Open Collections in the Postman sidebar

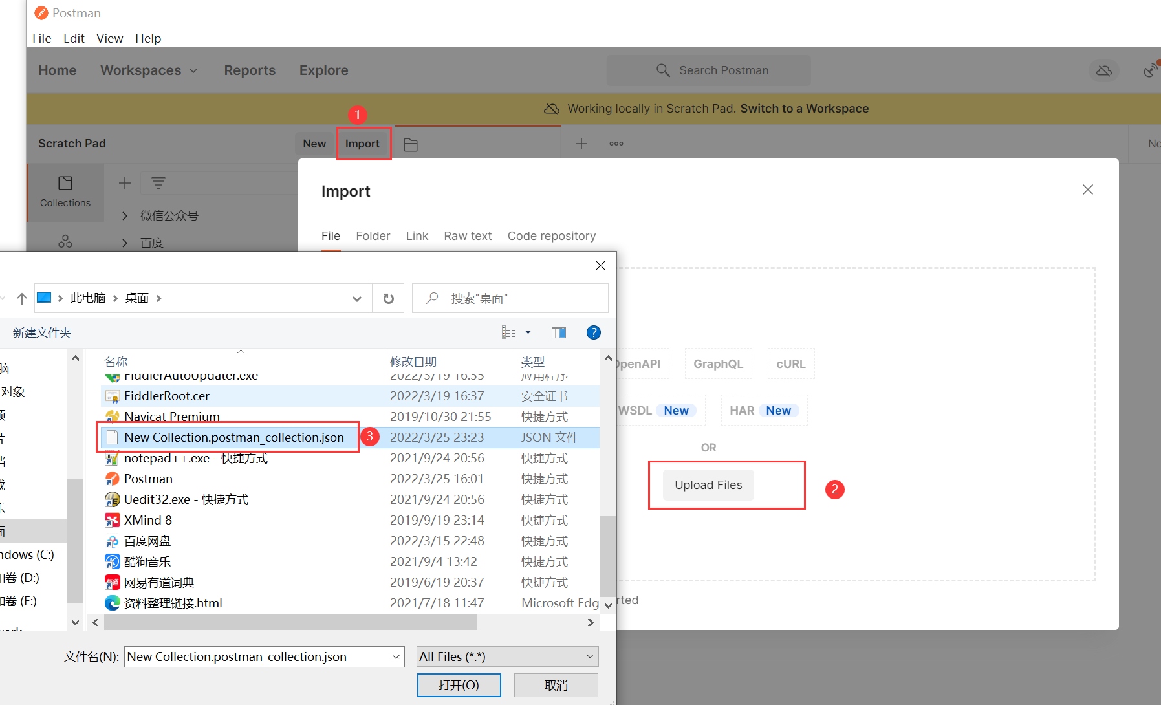65,192
